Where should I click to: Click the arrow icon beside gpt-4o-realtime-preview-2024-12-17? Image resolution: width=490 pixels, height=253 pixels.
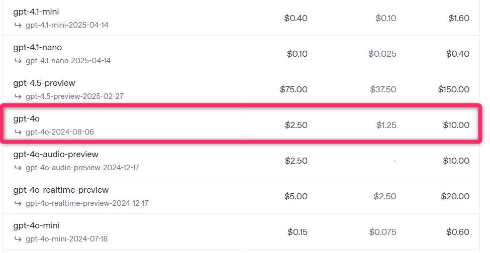pyautogui.click(x=18, y=203)
